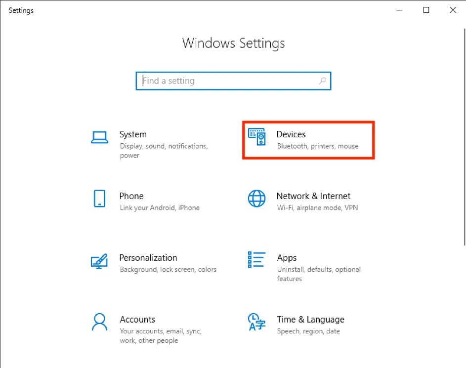Click 'Link your Android, iPhone' description
Screen dimensions: 466x368
pos(160,207)
